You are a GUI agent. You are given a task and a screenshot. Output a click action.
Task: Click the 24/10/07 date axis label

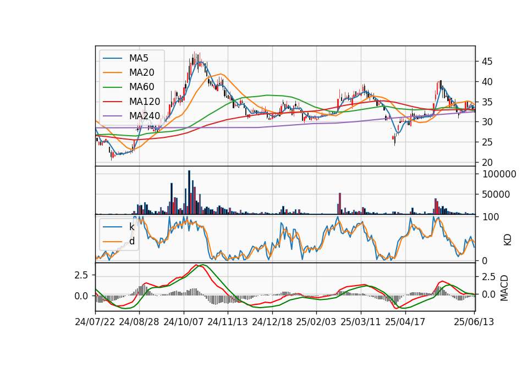184,322
